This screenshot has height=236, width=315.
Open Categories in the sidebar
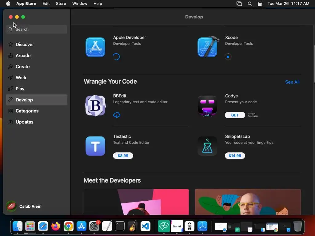click(37, 111)
